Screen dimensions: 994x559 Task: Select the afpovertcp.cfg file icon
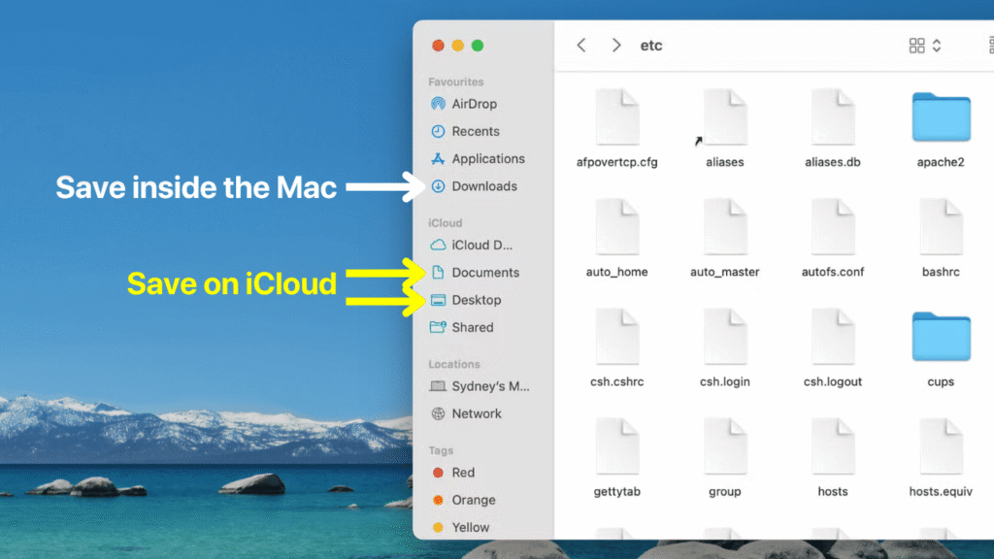[x=616, y=117]
